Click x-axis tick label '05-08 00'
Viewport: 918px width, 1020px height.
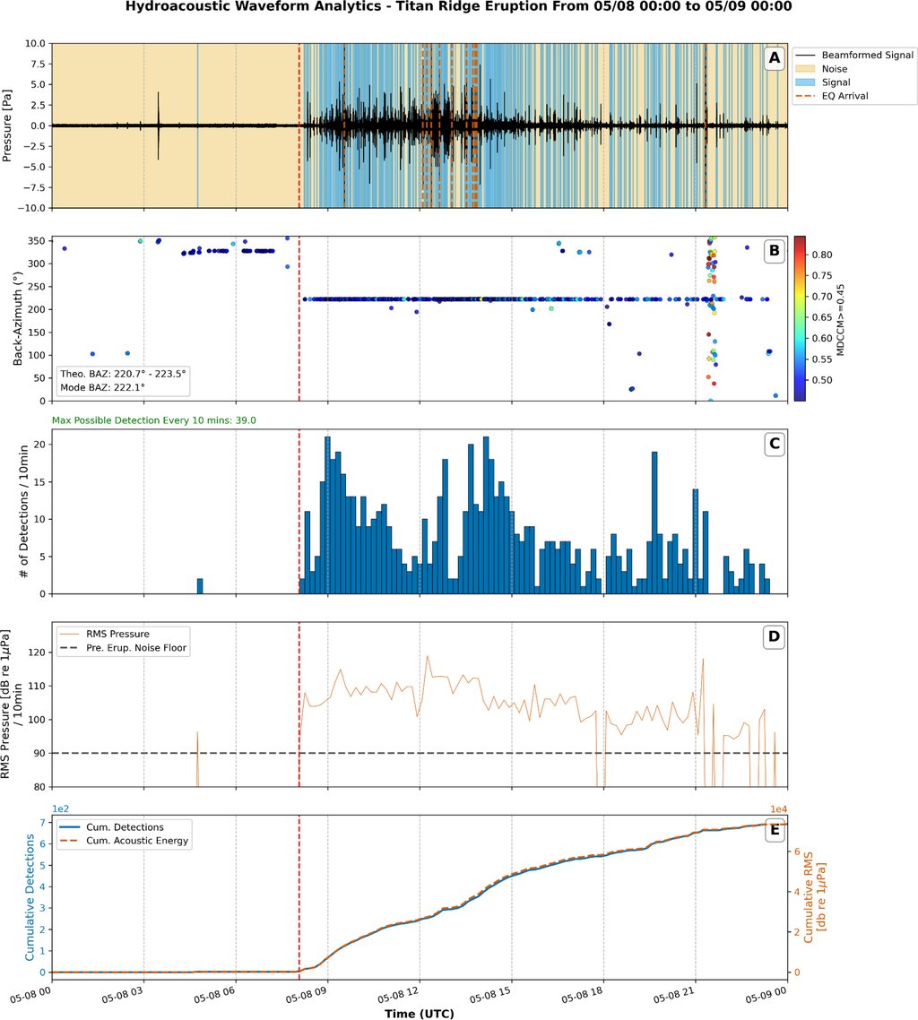click(x=30, y=995)
